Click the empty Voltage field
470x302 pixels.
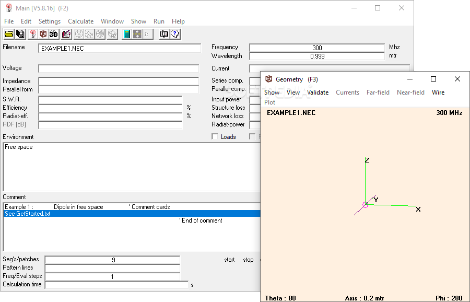(119, 68)
